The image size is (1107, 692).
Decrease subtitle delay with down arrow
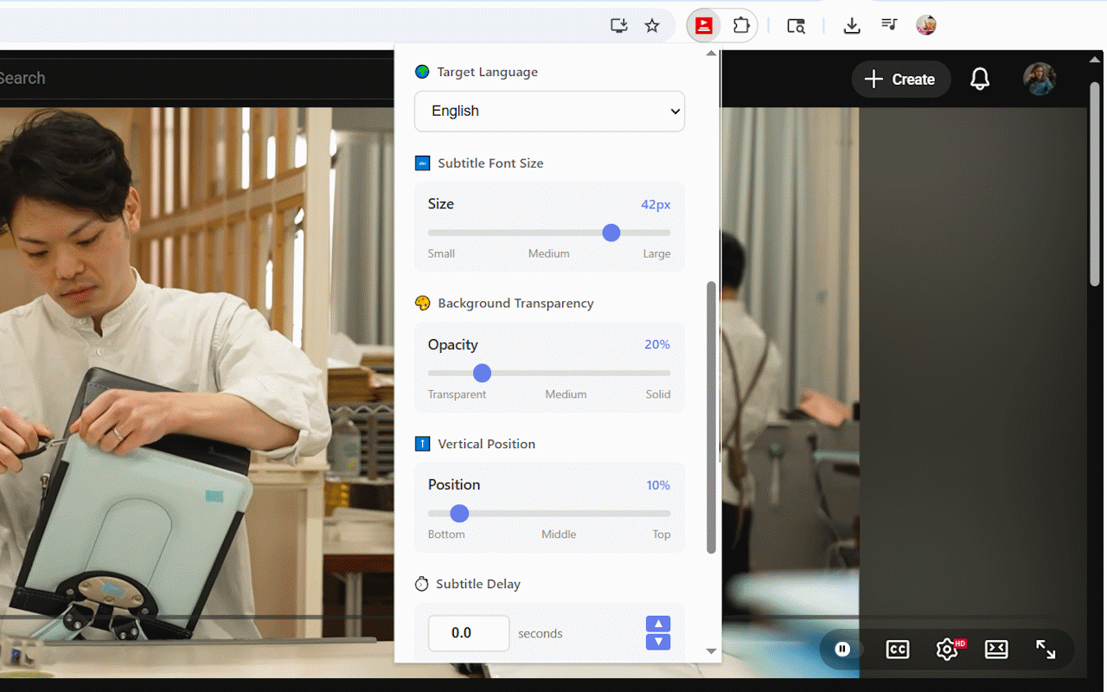pos(658,642)
